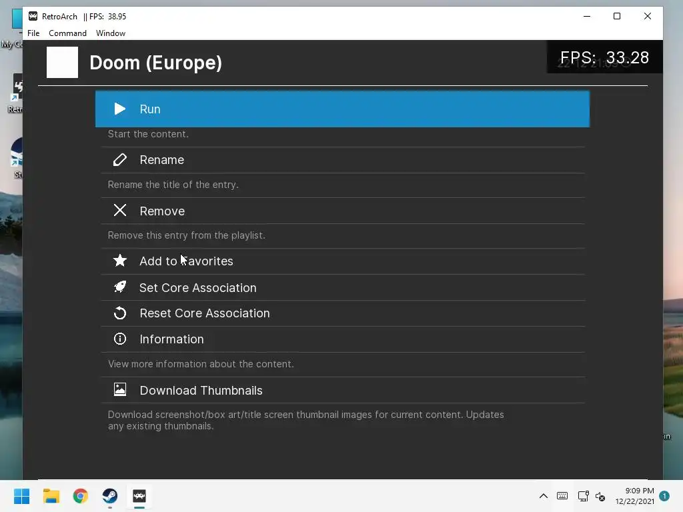Select Reset Core Association
The image size is (683, 512).
[x=342, y=313]
